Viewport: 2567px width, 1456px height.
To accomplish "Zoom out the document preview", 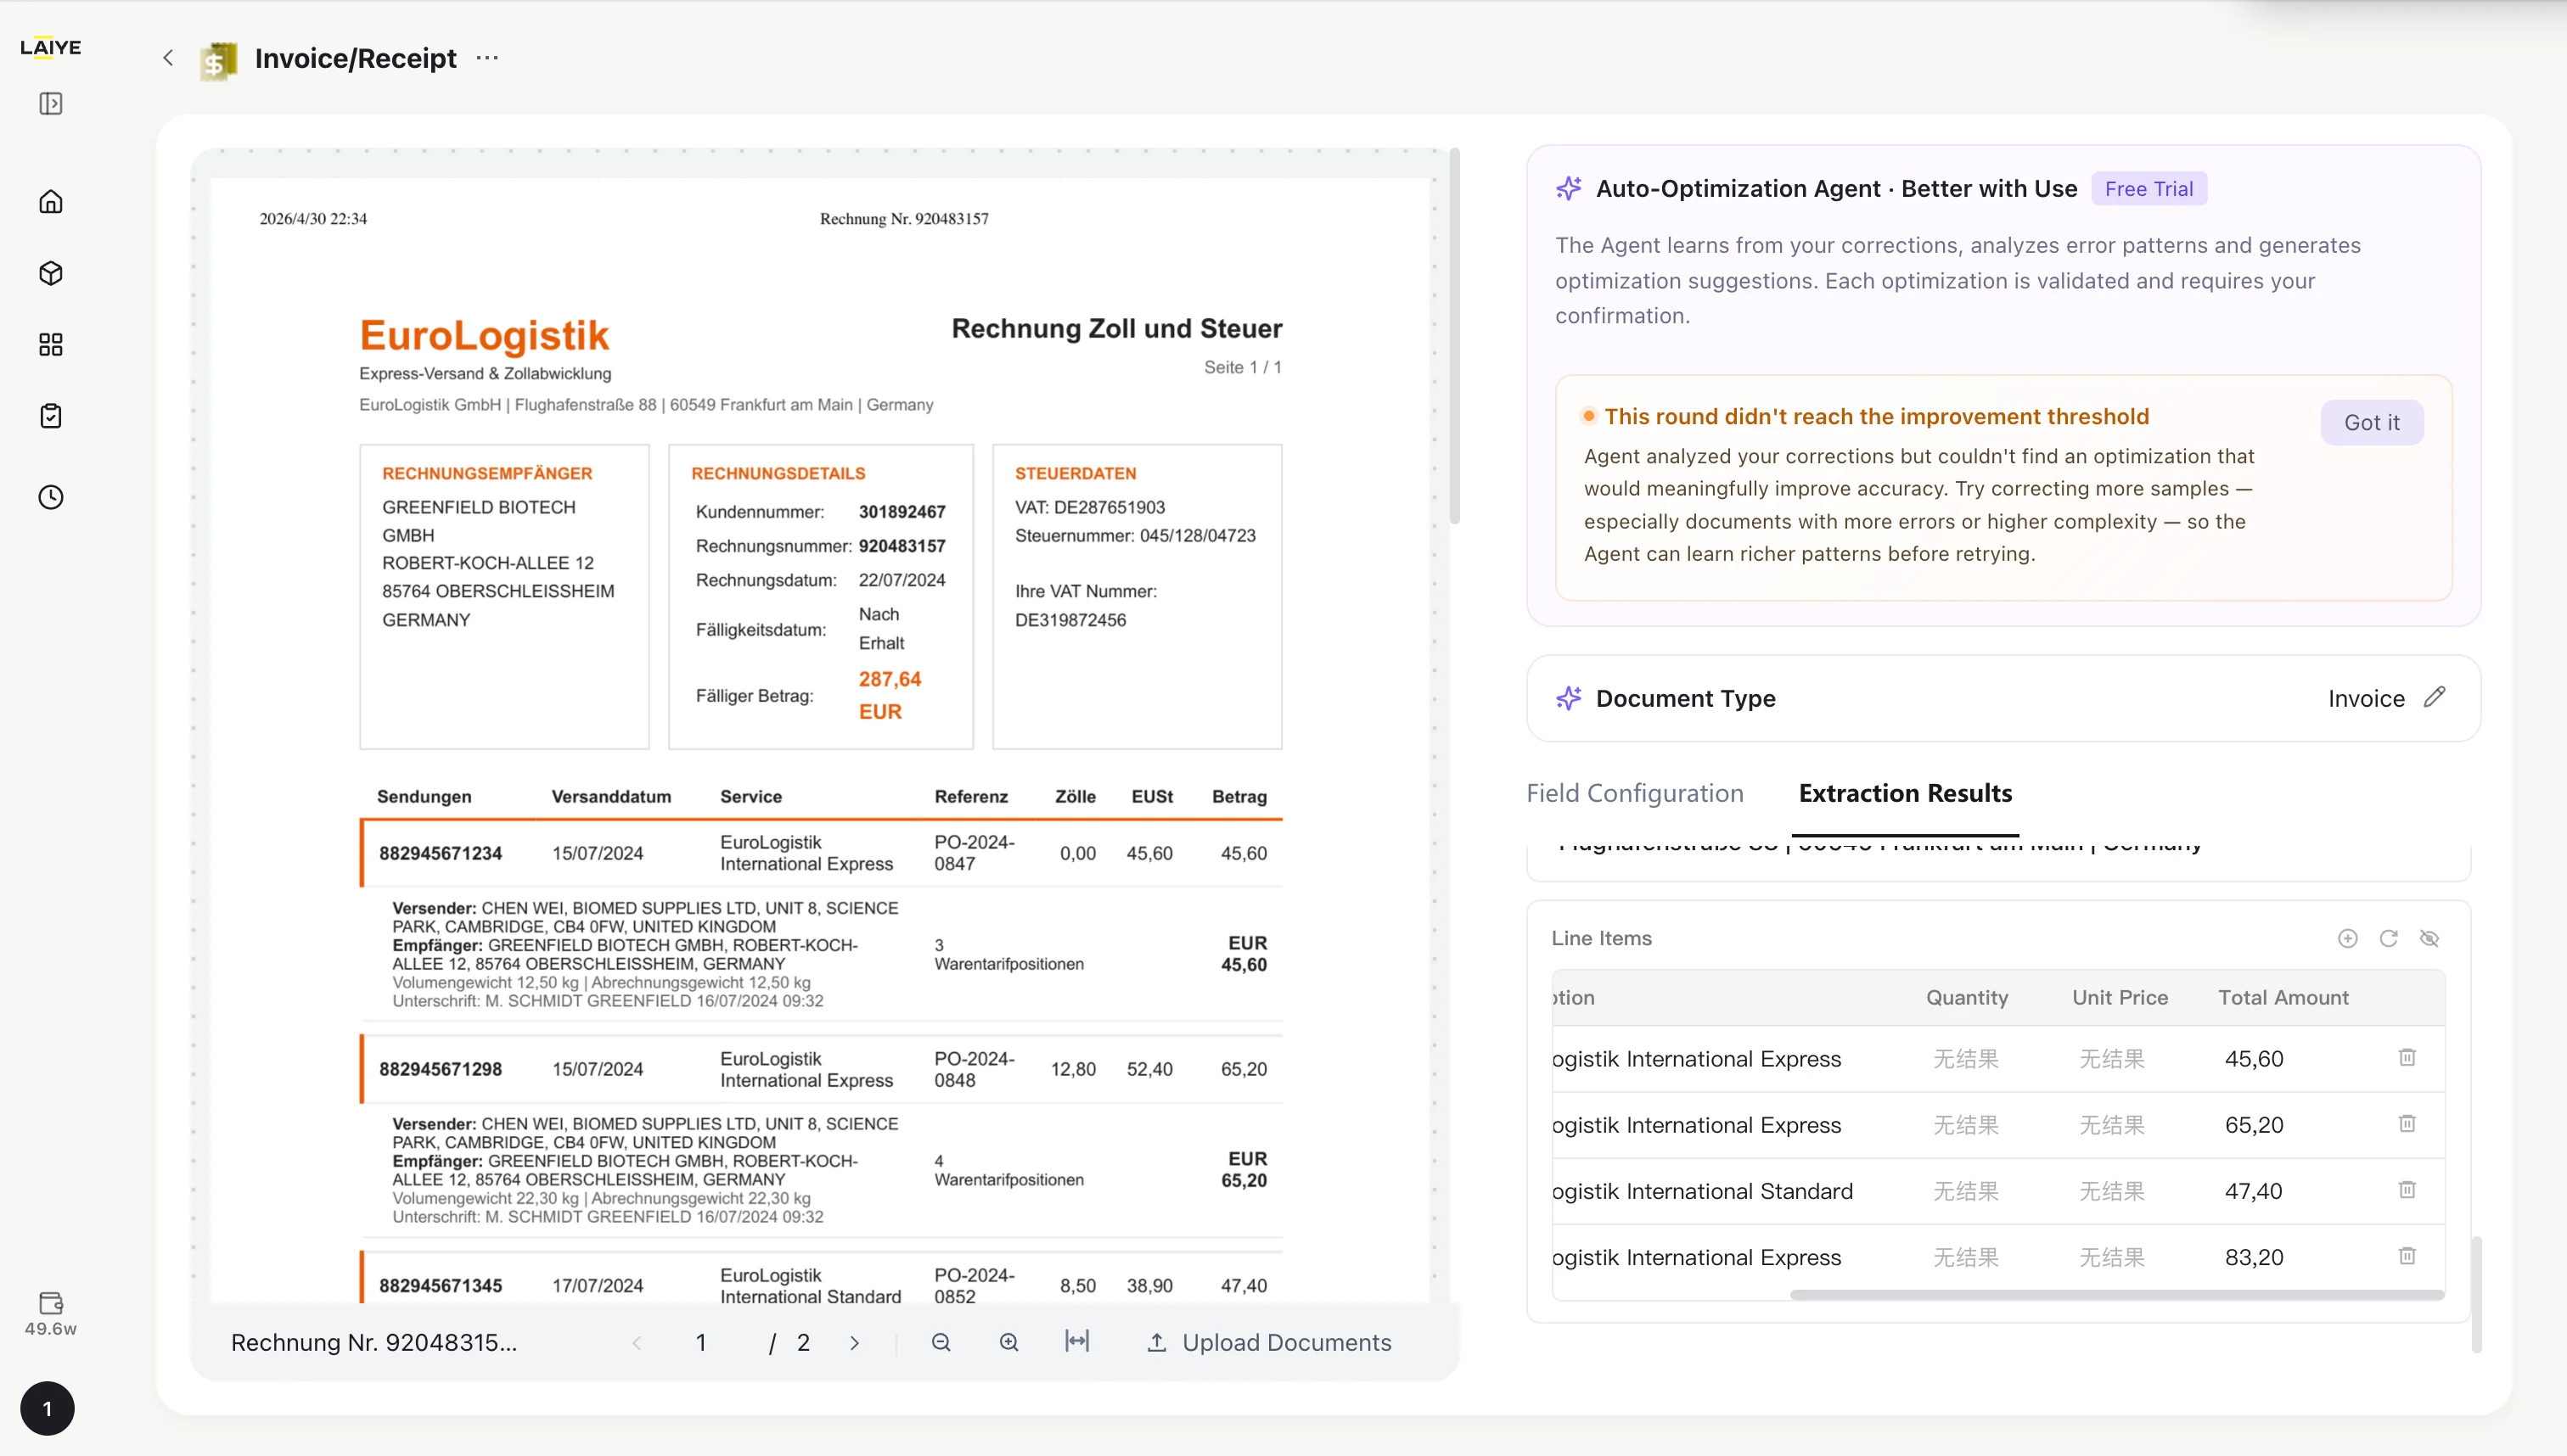I will point(941,1342).
